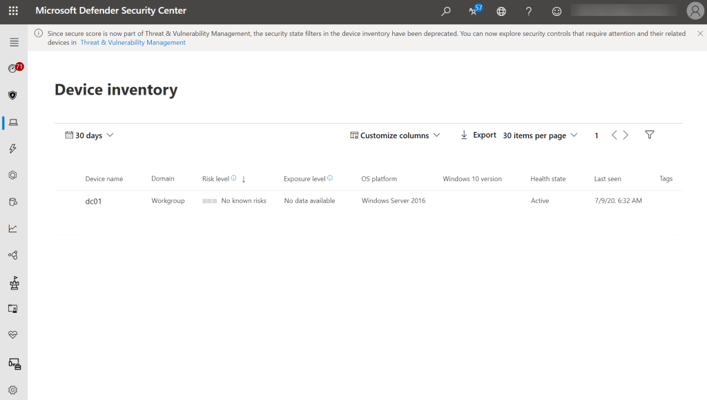Open the help question mark icon

tap(529, 11)
